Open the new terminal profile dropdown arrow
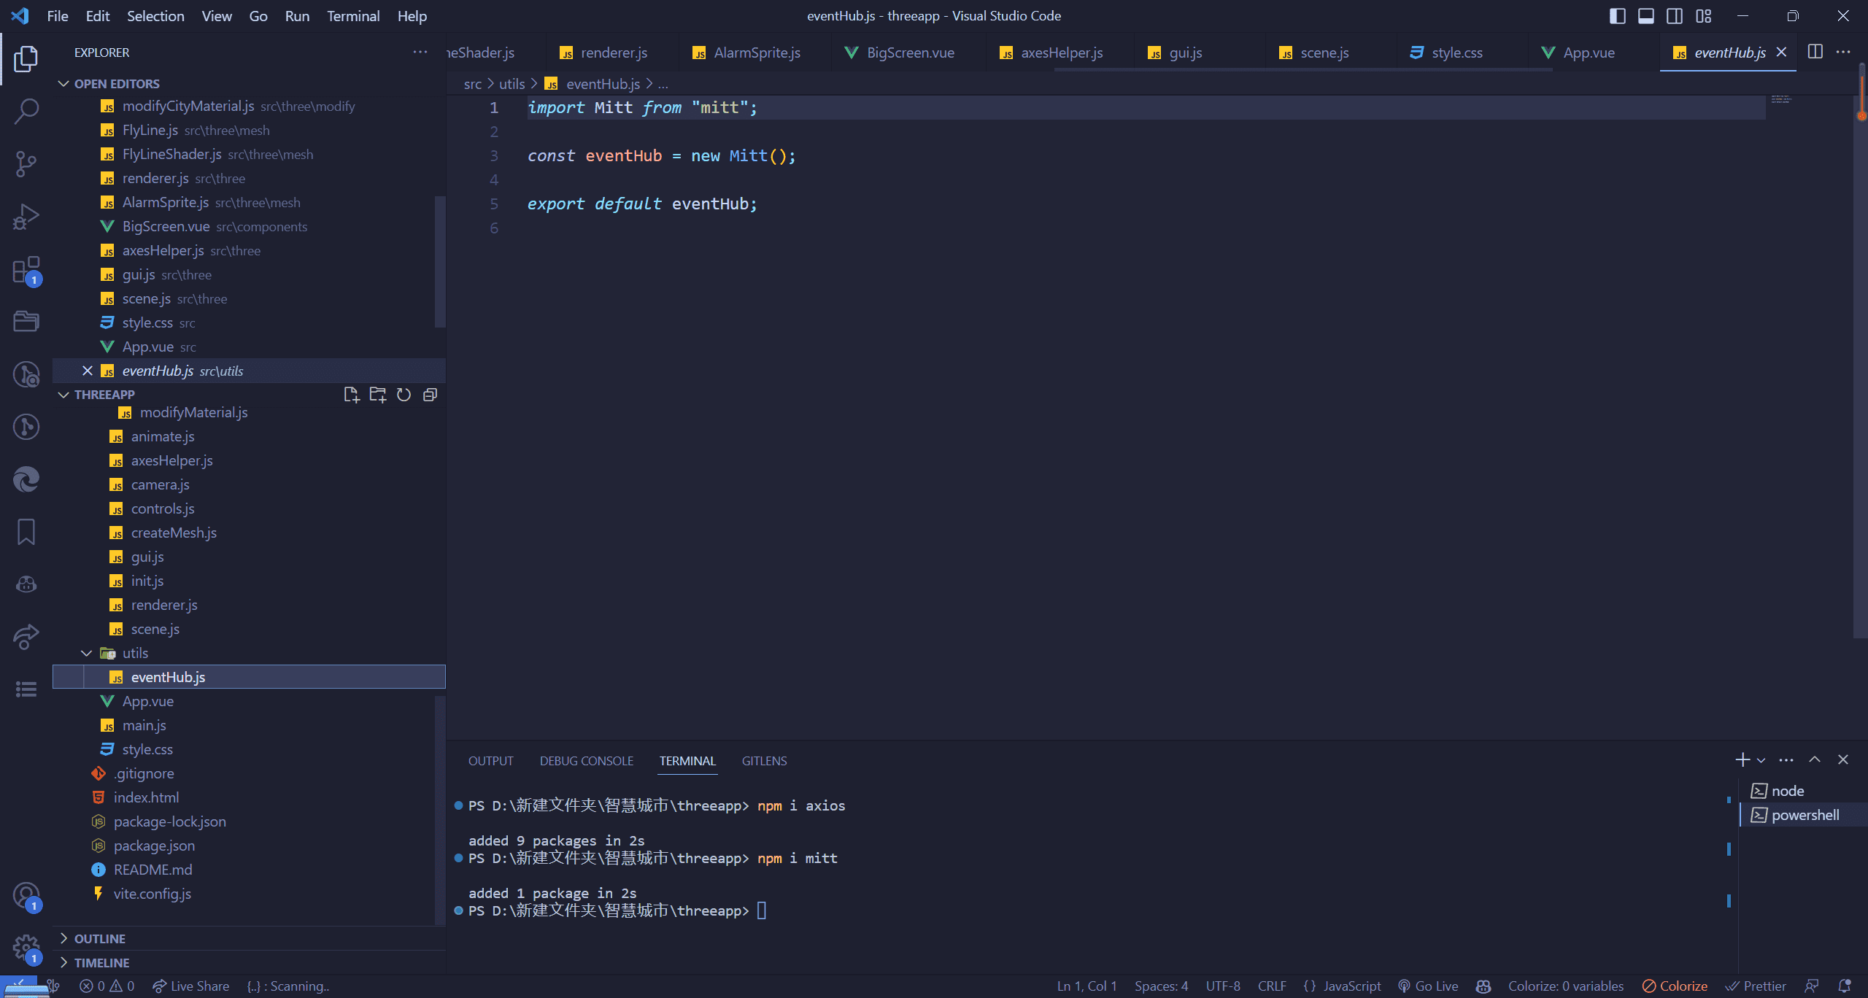The height and width of the screenshot is (998, 1868). coord(1761,761)
